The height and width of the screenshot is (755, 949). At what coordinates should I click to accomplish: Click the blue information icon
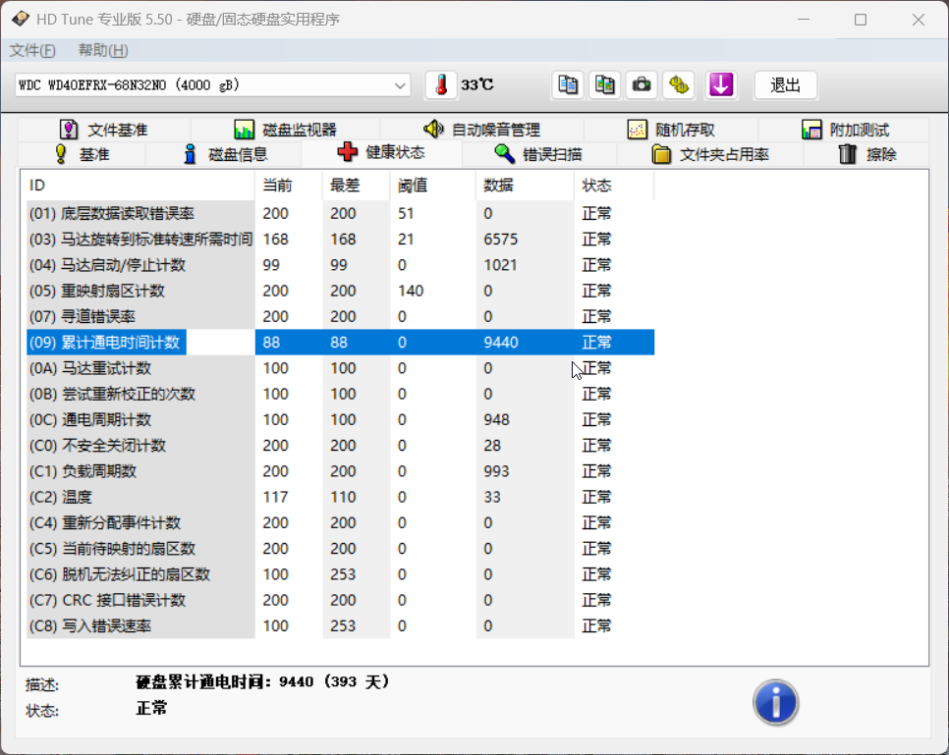tap(776, 702)
